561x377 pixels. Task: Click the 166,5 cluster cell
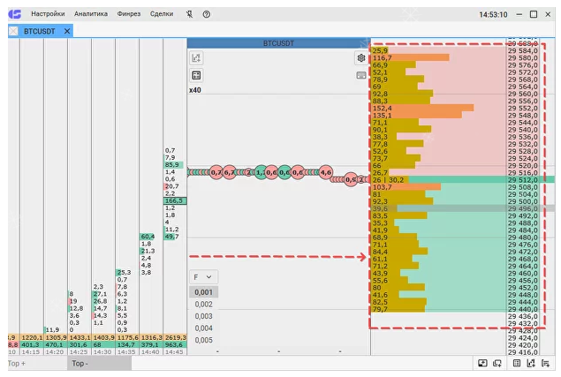(175, 201)
